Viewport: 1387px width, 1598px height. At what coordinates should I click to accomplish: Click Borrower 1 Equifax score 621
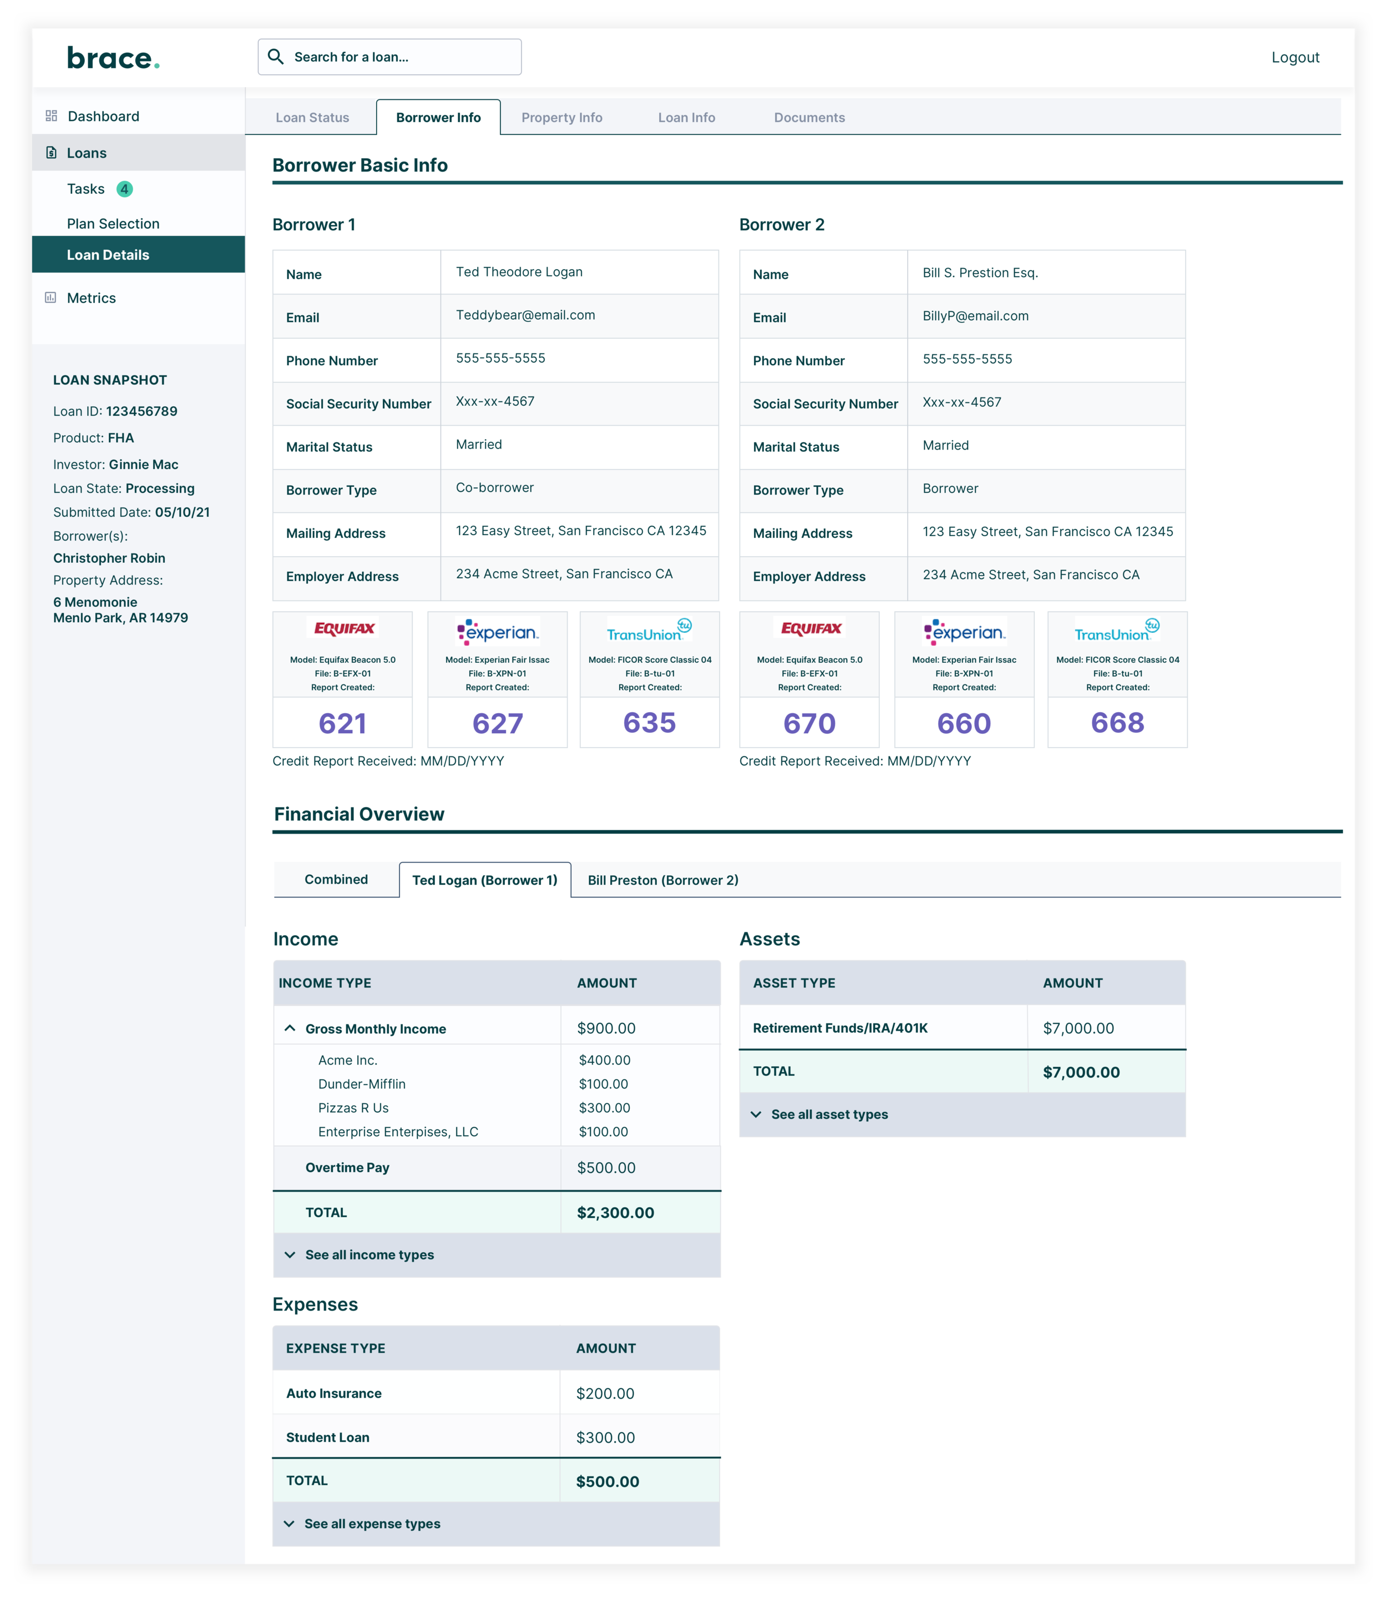click(x=342, y=723)
